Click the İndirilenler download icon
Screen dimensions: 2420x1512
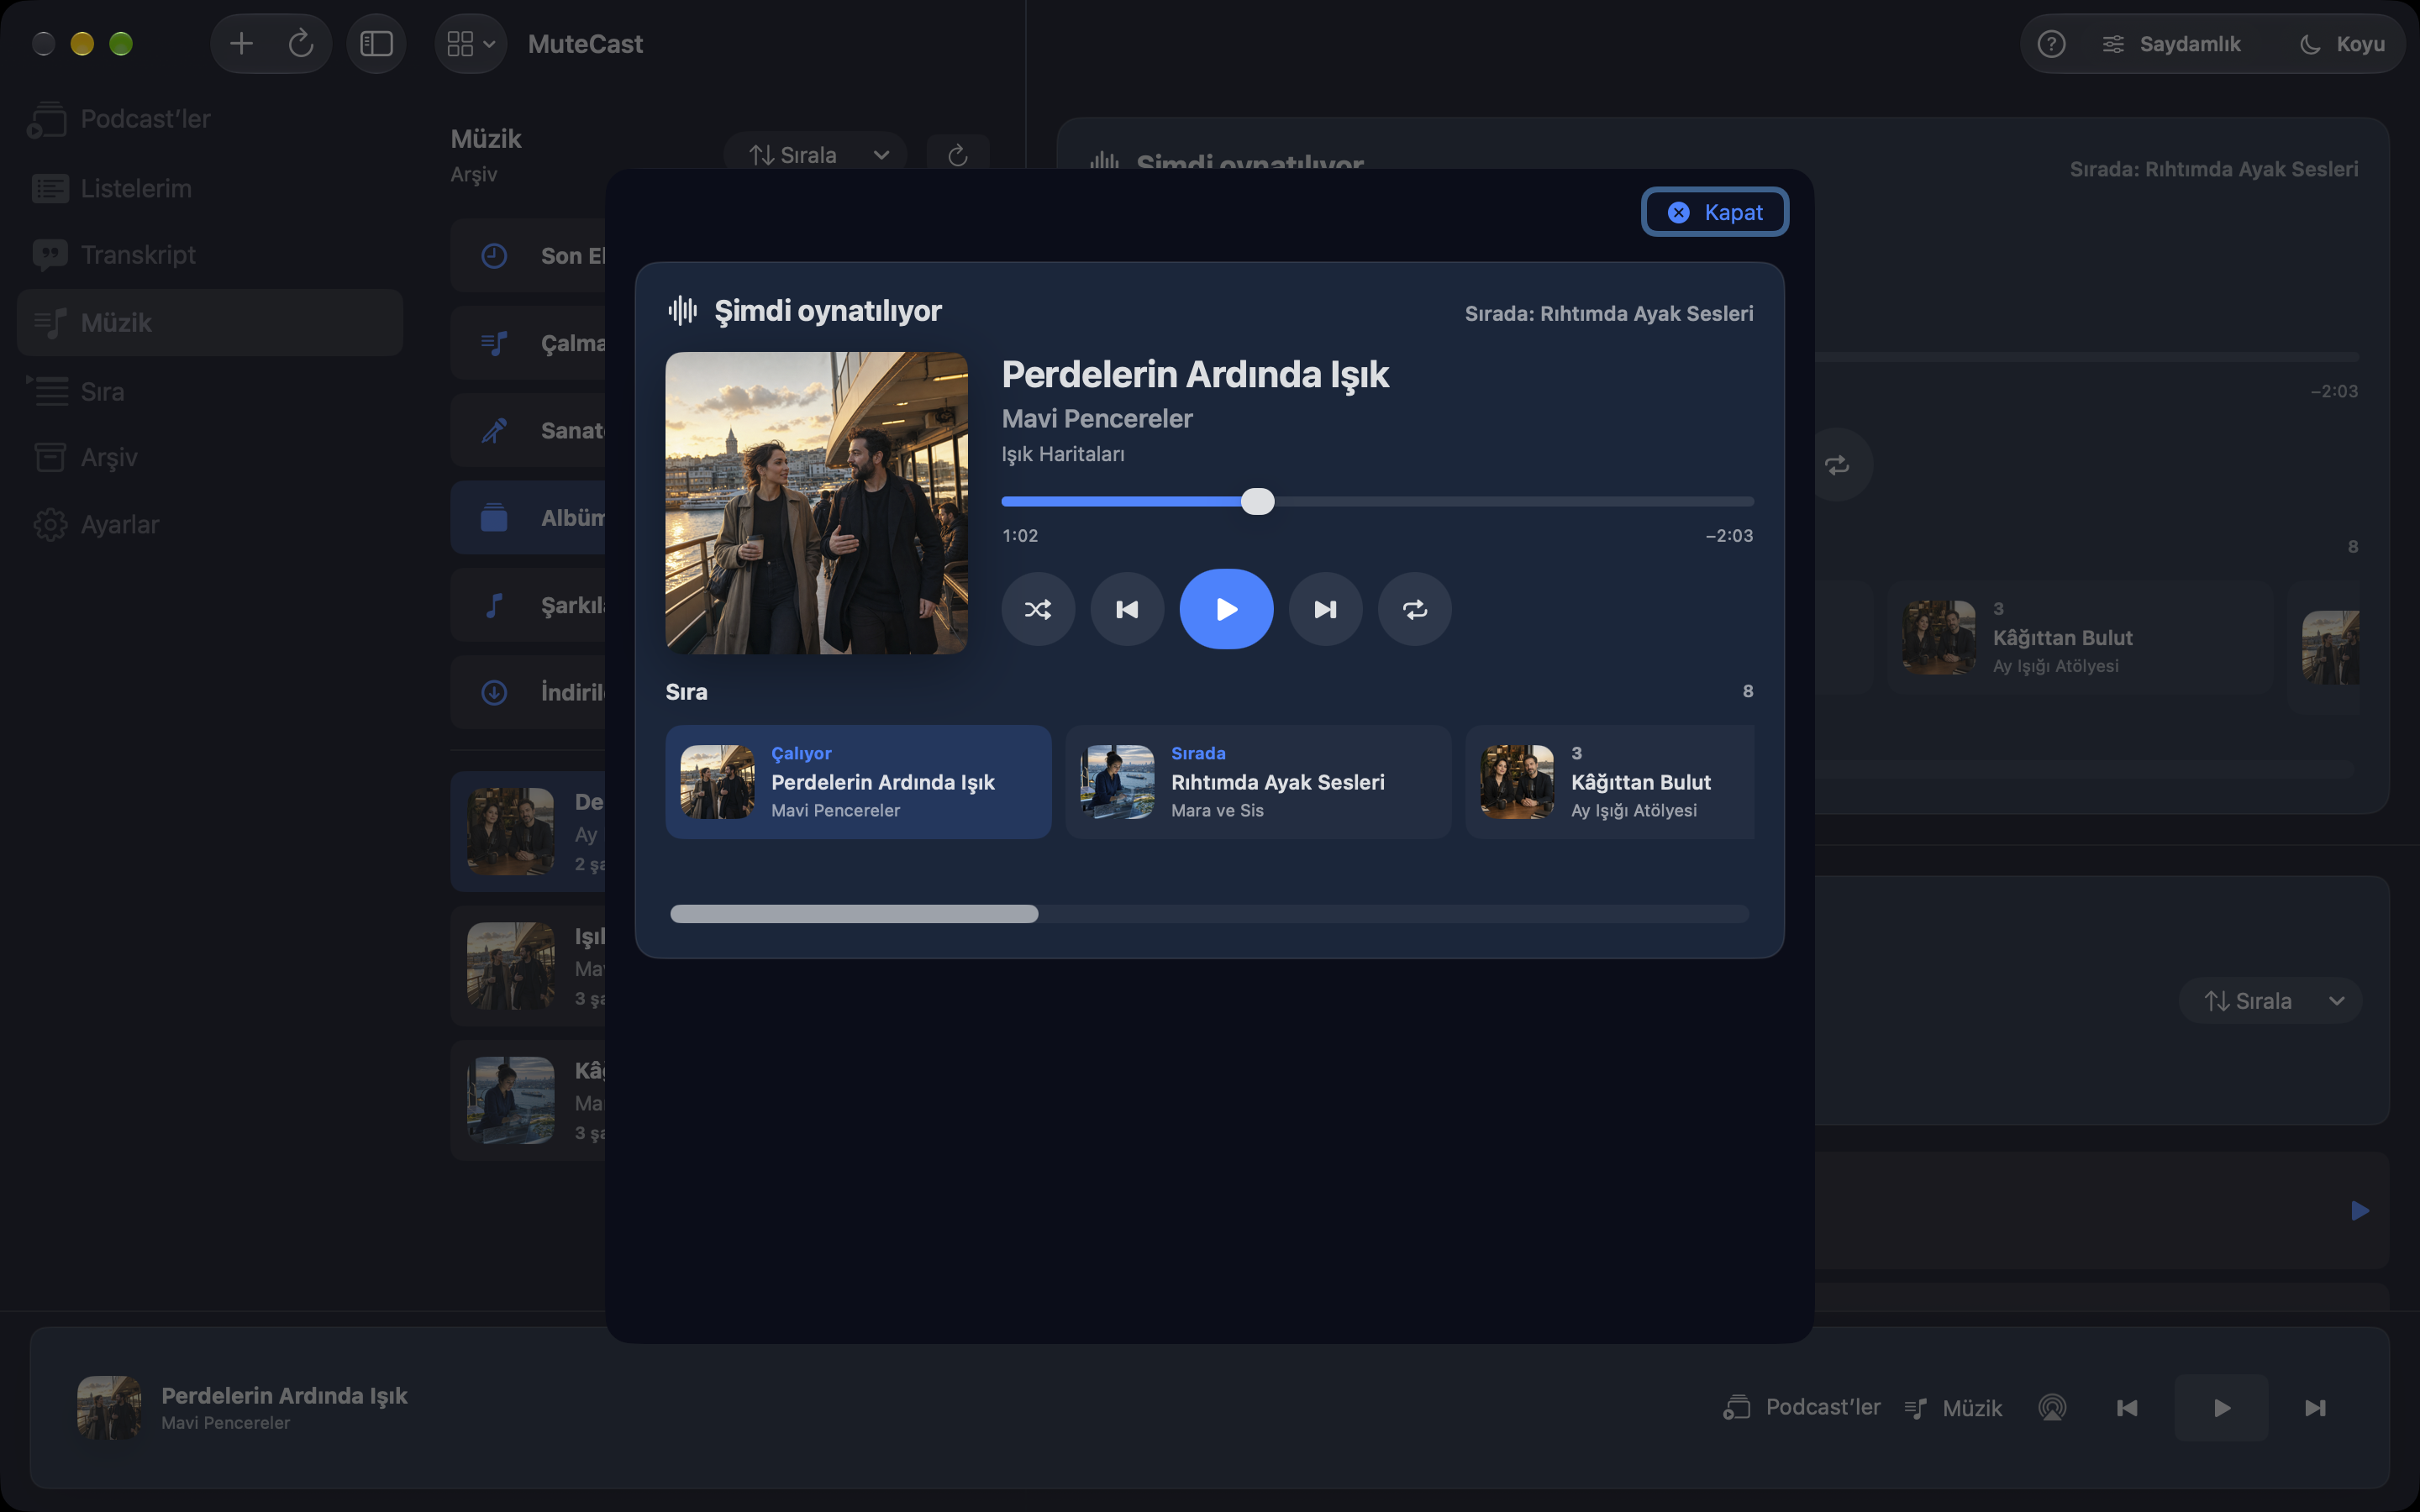[x=494, y=692]
